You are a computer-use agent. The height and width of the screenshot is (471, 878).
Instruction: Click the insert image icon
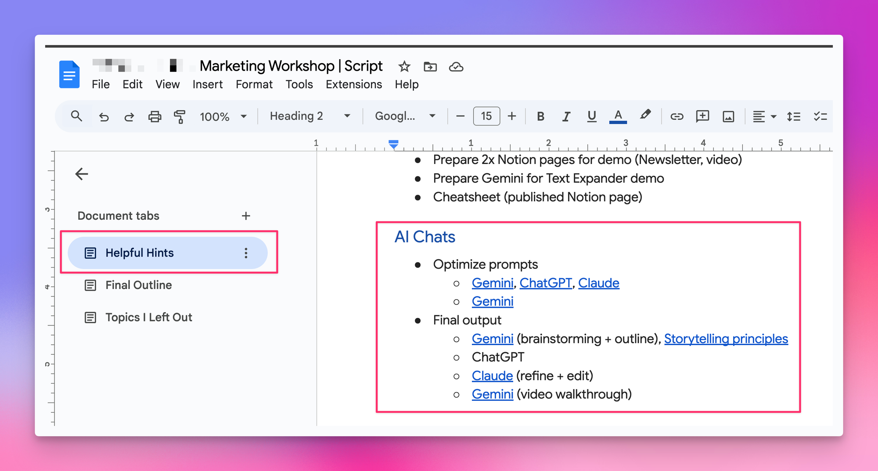point(728,117)
